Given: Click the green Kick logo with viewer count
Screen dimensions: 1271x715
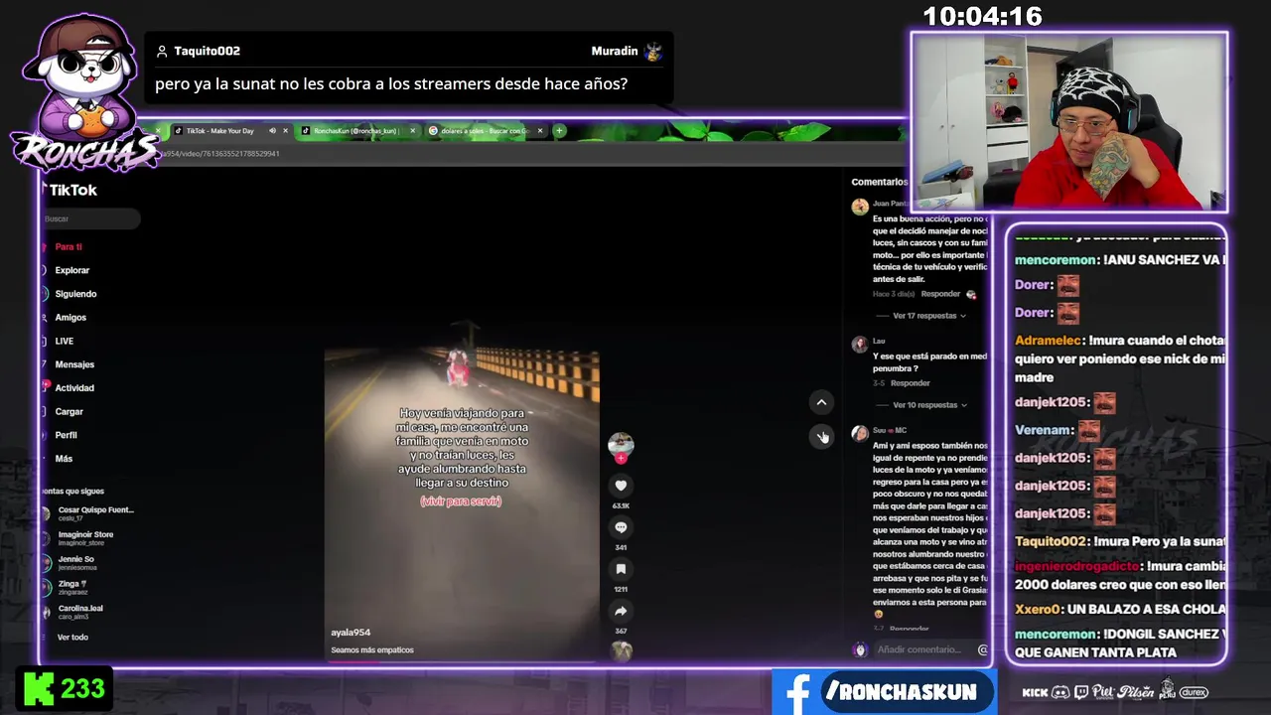Looking at the screenshot, I should tap(64, 689).
